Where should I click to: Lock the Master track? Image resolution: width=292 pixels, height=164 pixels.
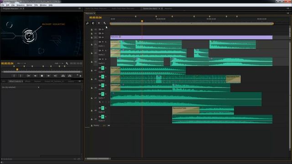tap(92, 126)
